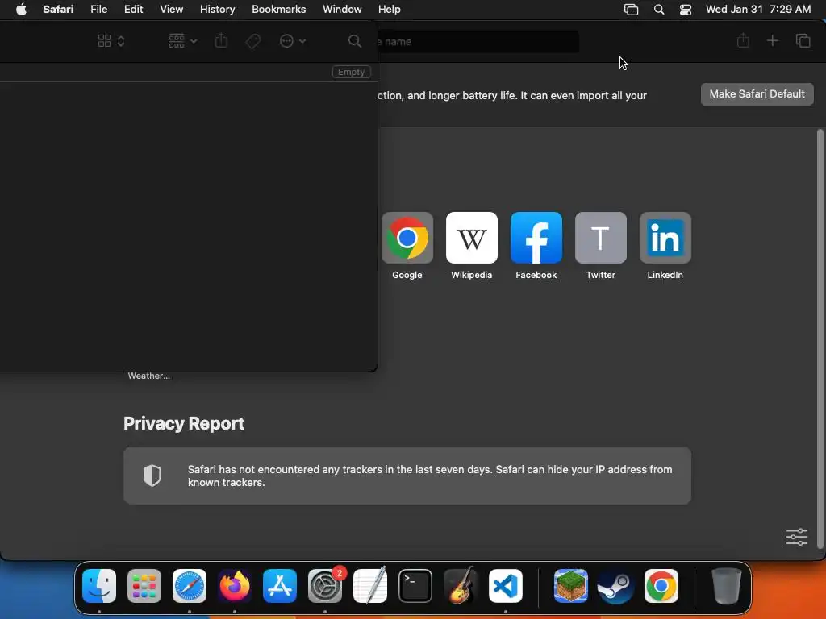Open the grouping options dropdown in front window
Screen dimensions: 826x619
[182, 41]
